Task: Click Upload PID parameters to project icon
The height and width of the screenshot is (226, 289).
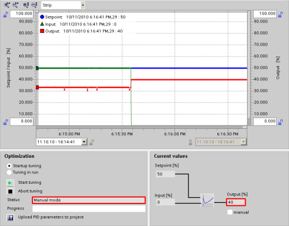Action: pyautogui.click(x=10, y=217)
